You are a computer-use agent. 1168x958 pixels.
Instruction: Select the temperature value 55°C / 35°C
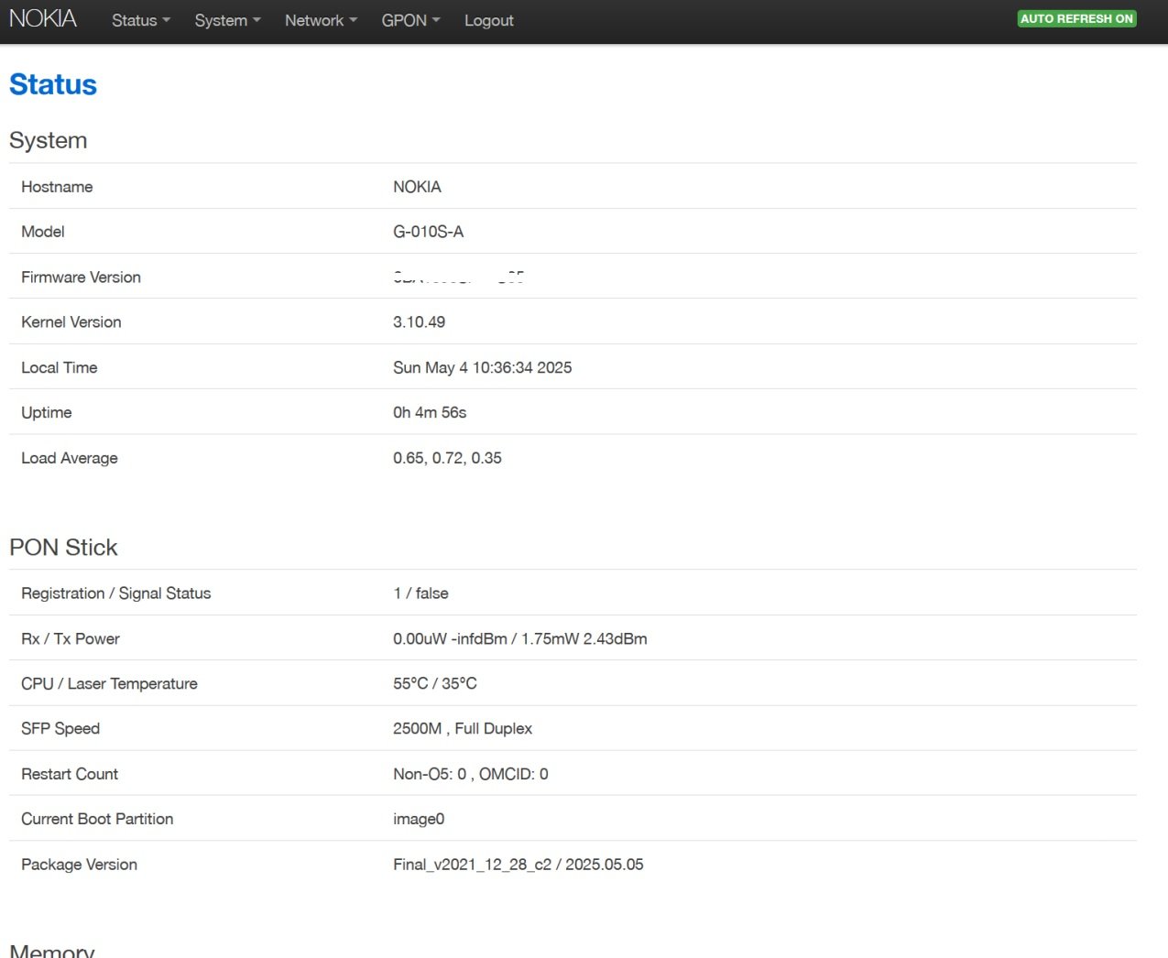[x=435, y=683]
